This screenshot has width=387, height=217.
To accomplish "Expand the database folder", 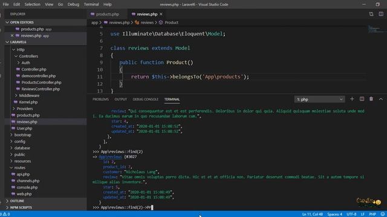I will pyautogui.click(x=22, y=148).
